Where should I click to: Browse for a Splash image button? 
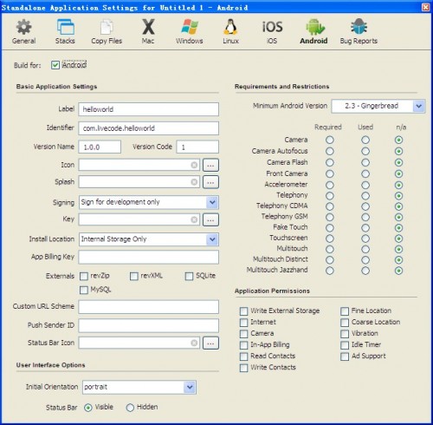tap(210, 182)
